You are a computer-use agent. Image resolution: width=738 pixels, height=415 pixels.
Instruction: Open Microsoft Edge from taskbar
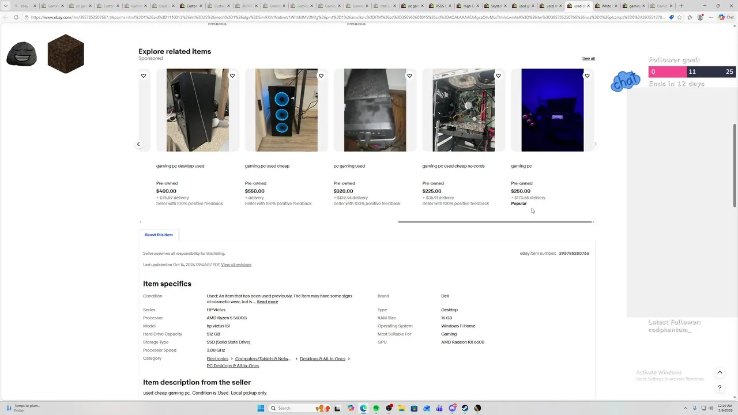[363, 408]
